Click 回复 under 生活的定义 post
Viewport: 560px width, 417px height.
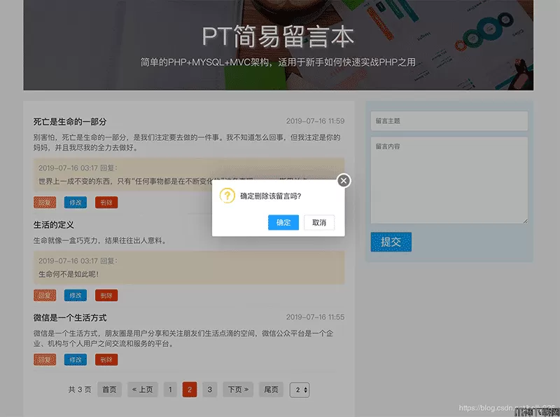tap(45, 296)
